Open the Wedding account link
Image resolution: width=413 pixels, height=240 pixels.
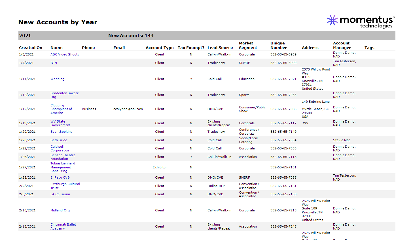[57, 79]
